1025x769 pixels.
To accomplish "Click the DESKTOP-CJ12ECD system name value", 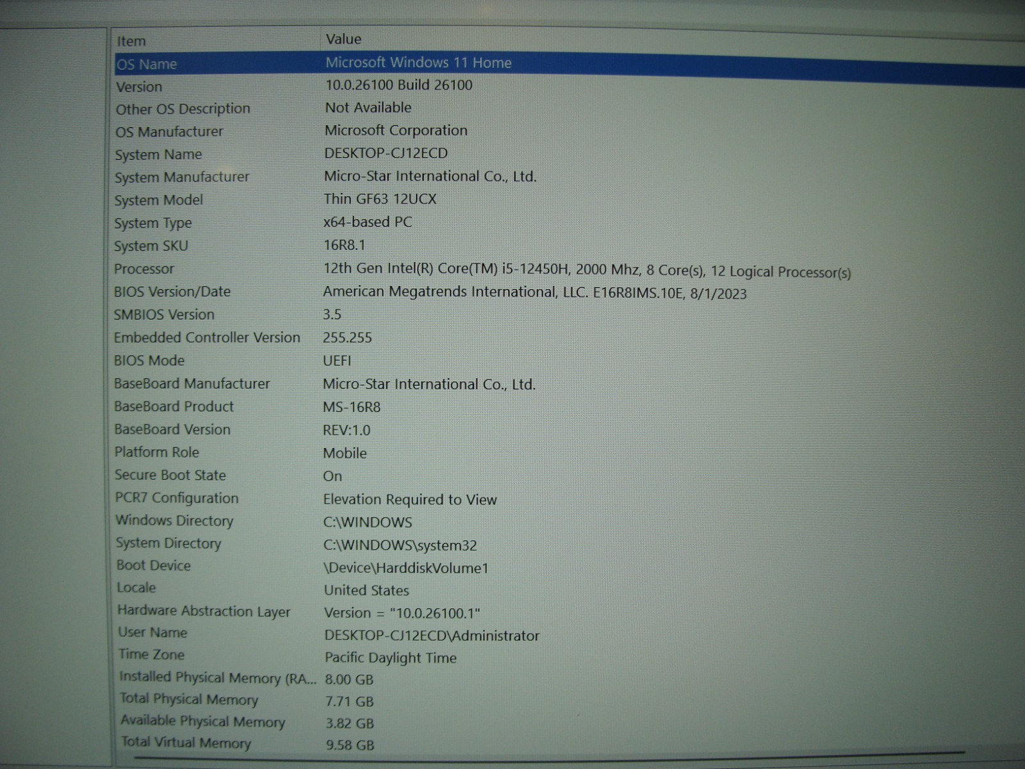I will [x=386, y=153].
